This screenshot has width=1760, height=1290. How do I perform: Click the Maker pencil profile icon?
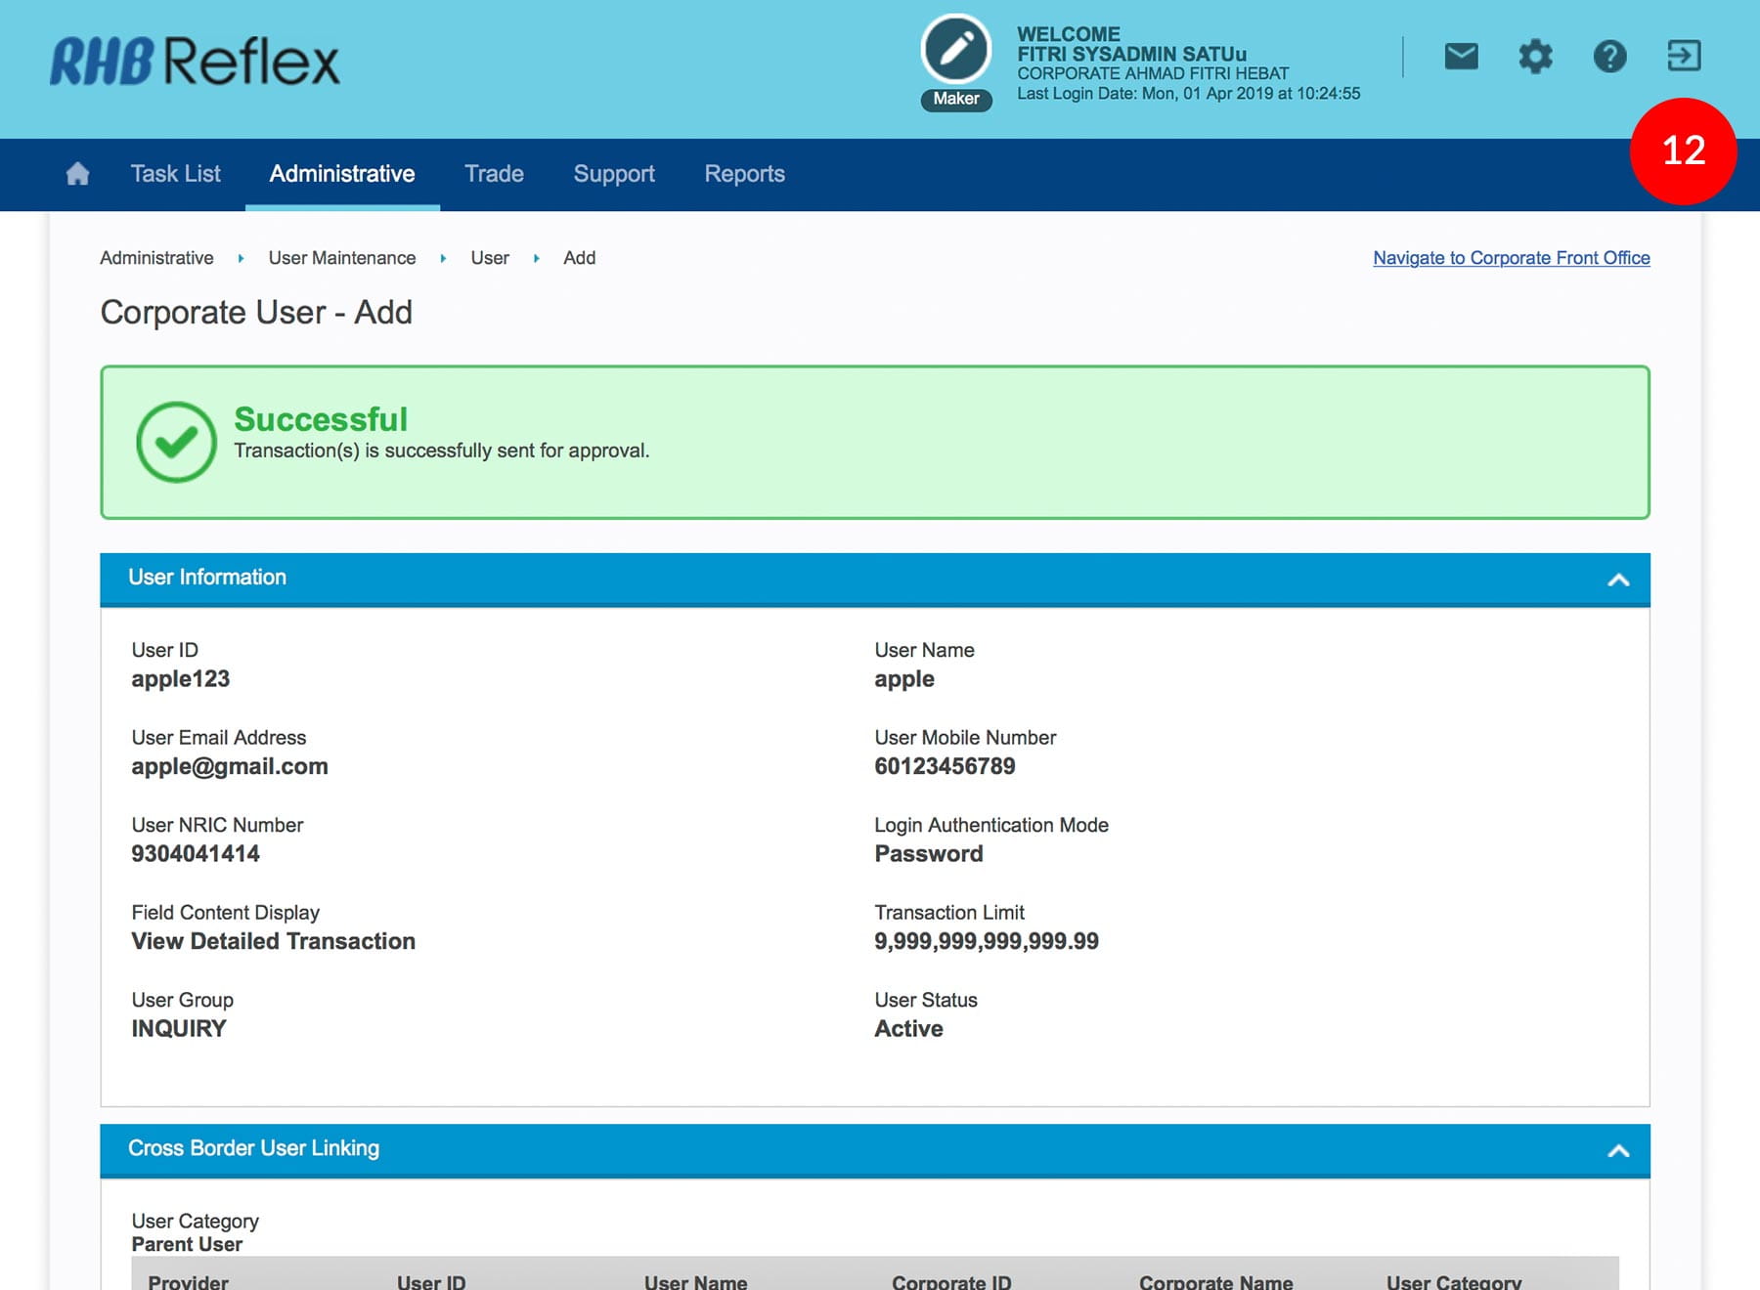click(955, 51)
